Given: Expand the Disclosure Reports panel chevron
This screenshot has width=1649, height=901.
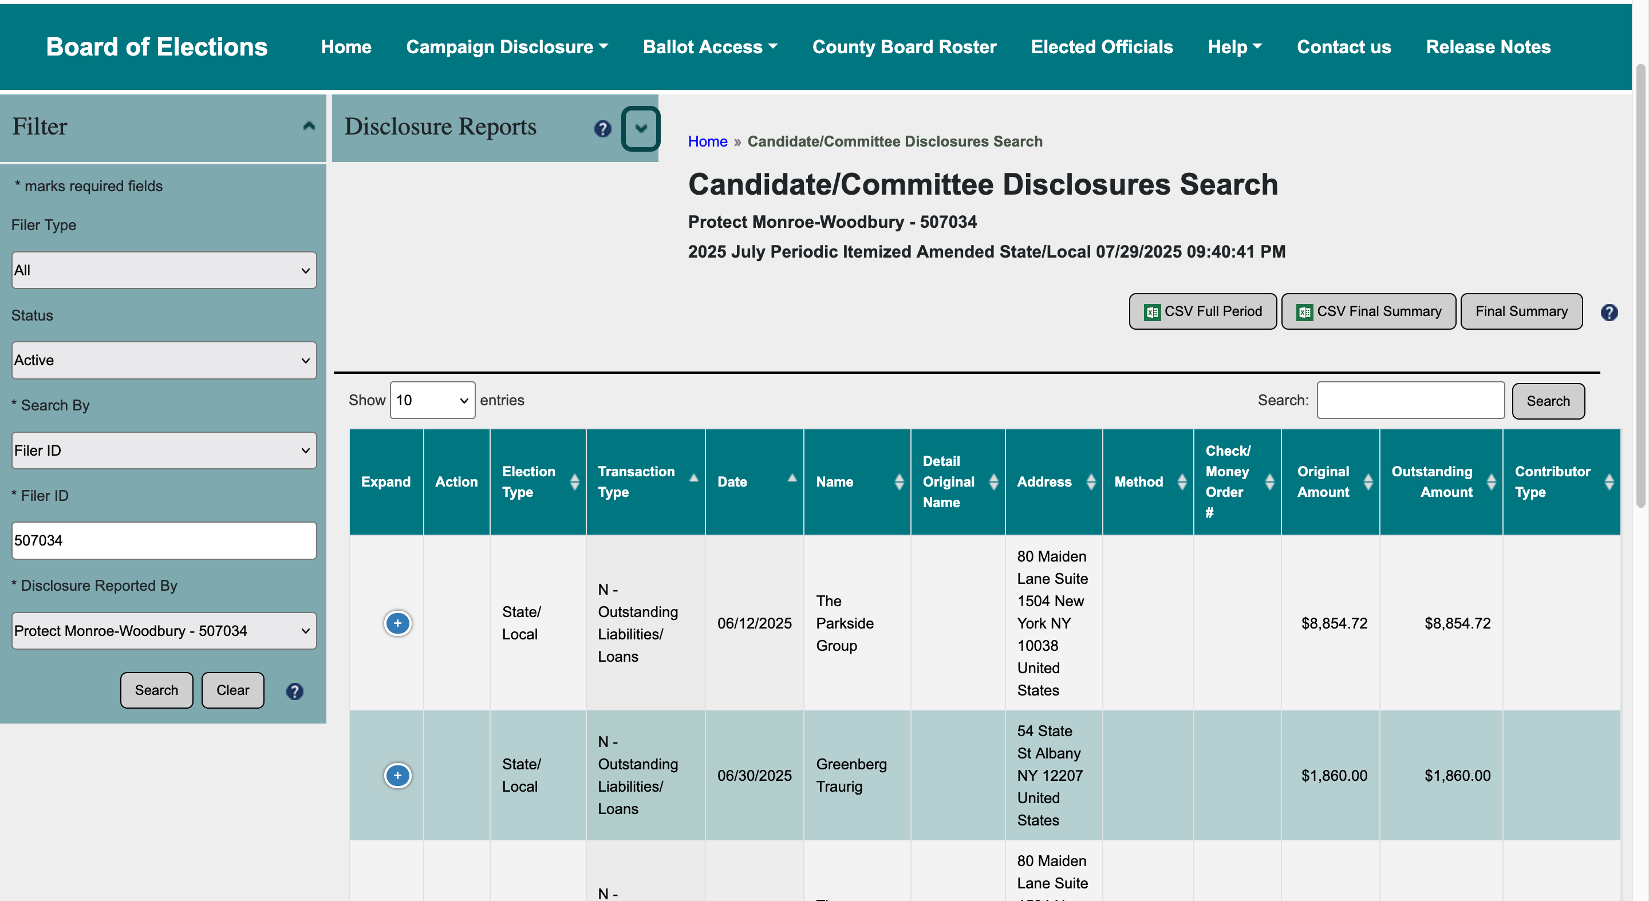Looking at the screenshot, I should (x=640, y=129).
